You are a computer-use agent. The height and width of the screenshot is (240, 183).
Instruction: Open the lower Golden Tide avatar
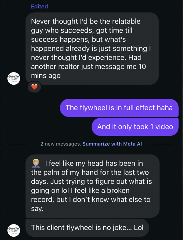pyautogui.click(x=14, y=230)
